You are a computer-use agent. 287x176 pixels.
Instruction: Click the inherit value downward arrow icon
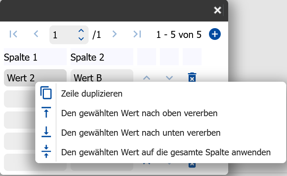coord(46,133)
